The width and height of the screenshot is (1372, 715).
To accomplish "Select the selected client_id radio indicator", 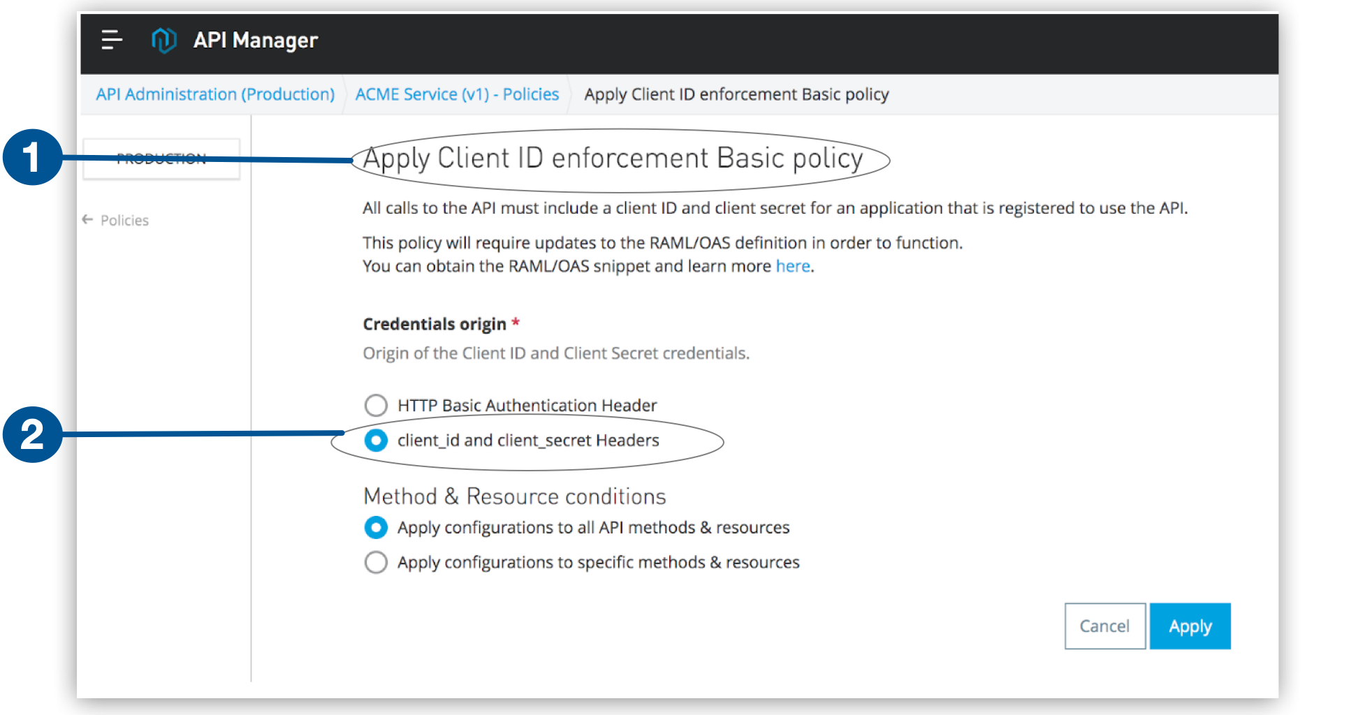I will [x=376, y=441].
